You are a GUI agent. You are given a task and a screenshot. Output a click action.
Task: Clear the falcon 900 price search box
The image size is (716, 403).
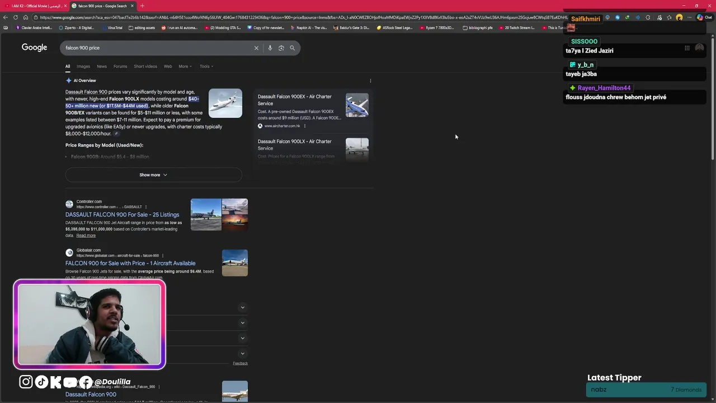tap(256, 48)
